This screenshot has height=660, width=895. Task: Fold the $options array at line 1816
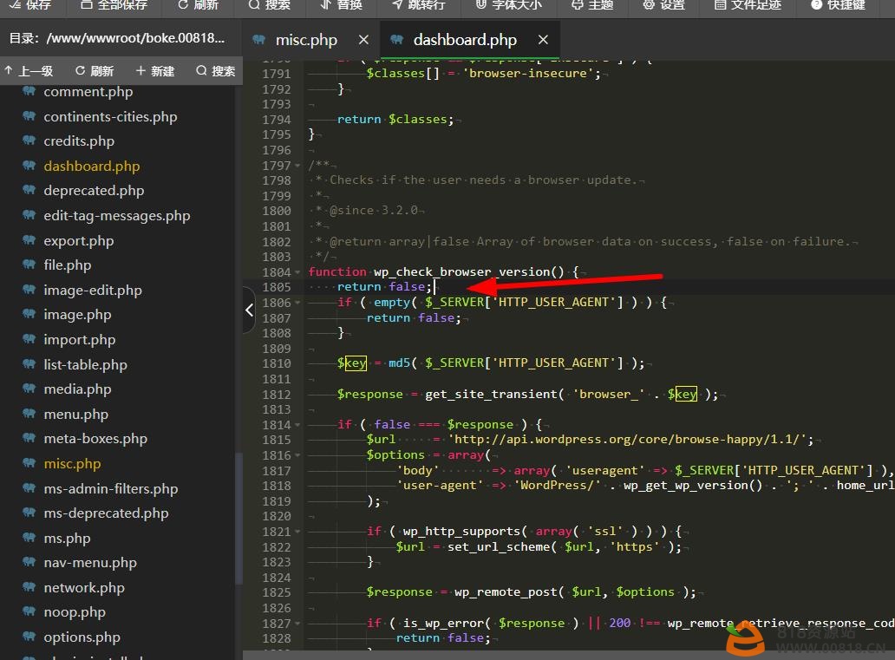[297, 455]
